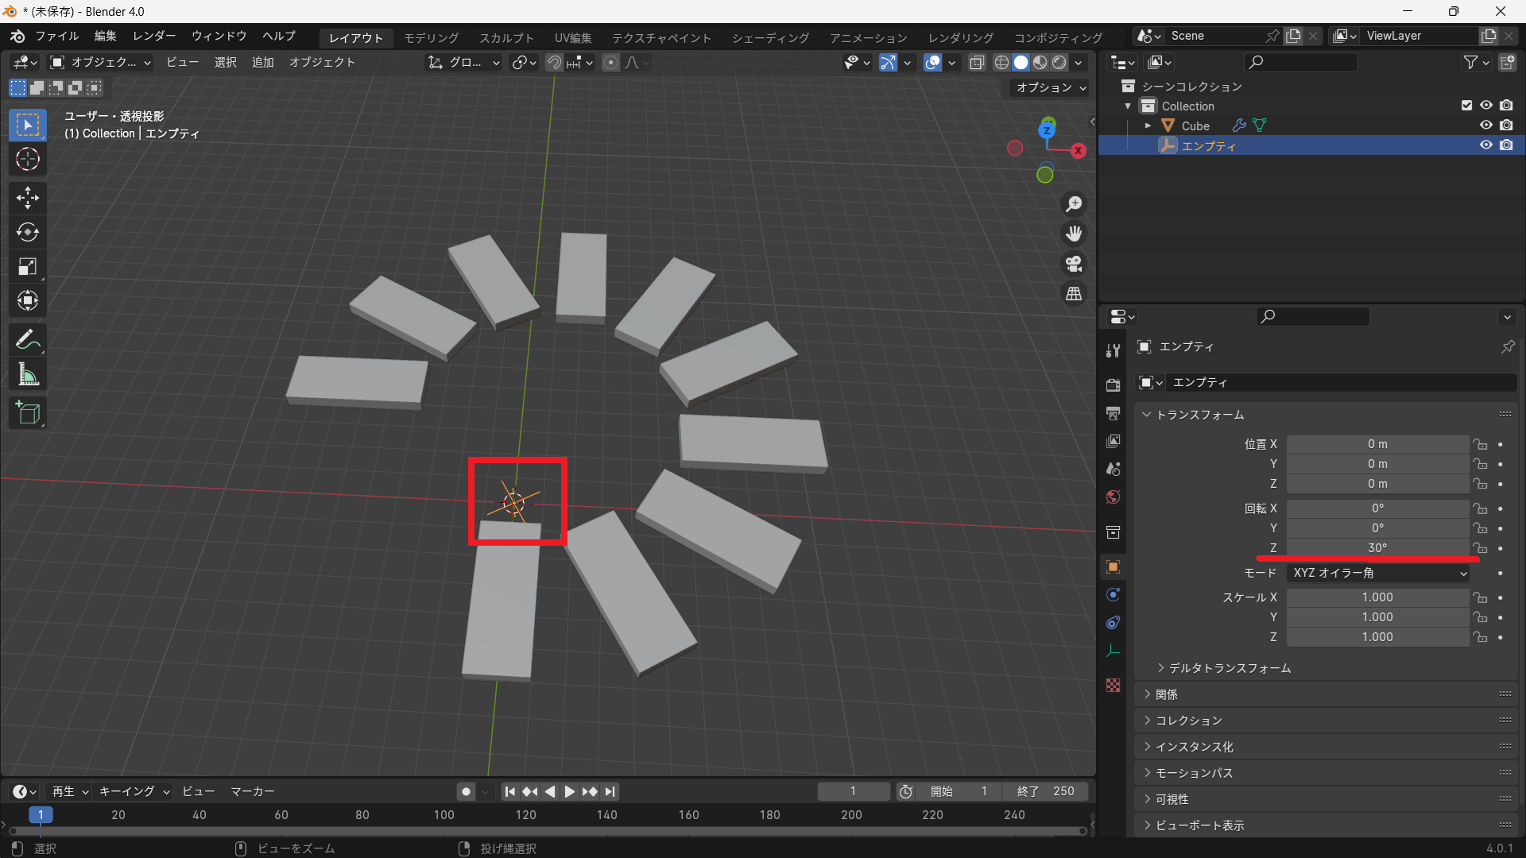Expand the Cube tree item arrow
The width and height of the screenshot is (1526, 858).
(1148, 126)
